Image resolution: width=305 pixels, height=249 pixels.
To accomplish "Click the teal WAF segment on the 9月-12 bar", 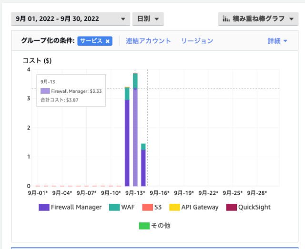I will point(127,94).
